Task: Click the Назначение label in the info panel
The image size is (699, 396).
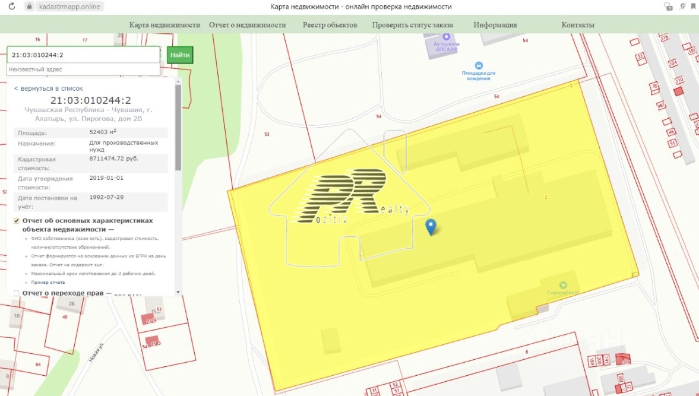Action: pyautogui.click(x=37, y=144)
